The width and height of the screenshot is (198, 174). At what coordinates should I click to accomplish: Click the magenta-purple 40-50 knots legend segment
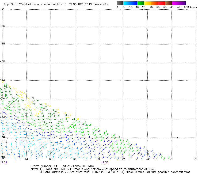click(x=179, y=3)
